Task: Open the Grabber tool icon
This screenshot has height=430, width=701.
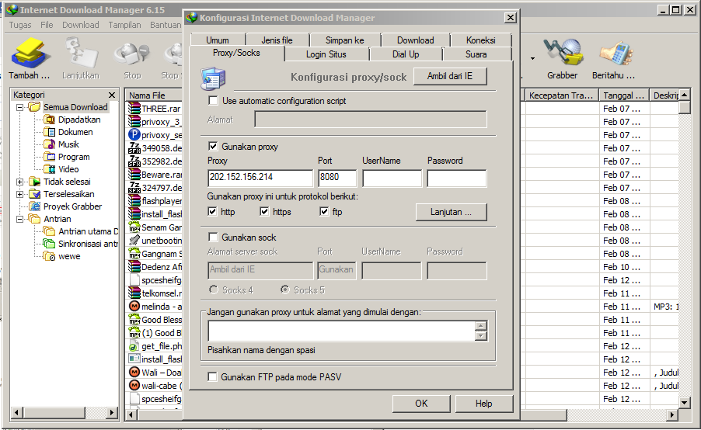Action: click(x=562, y=53)
